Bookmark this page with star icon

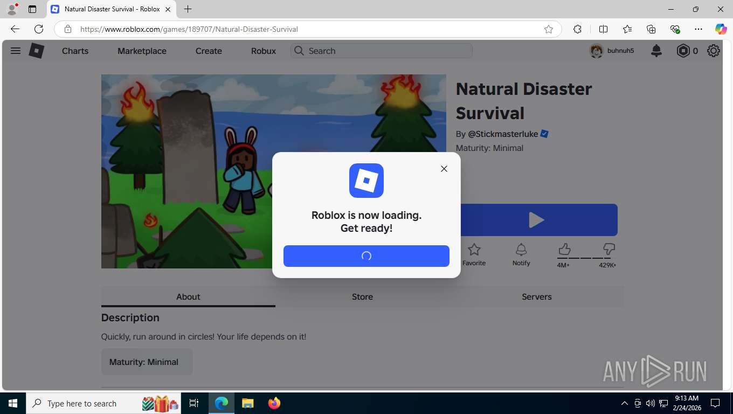549,29
